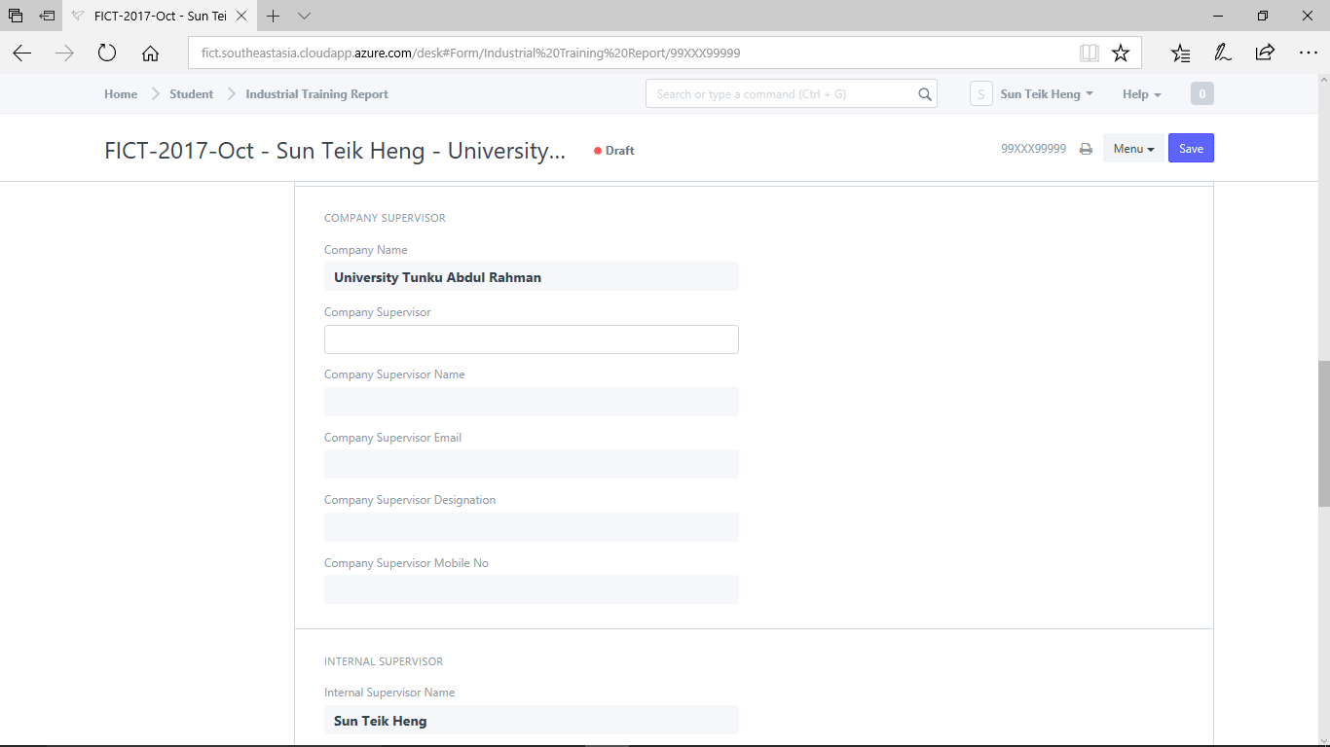1330x747 pixels.
Task: Click Set these tabs aside icon
Action: pyautogui.click(x=47, y=16)
